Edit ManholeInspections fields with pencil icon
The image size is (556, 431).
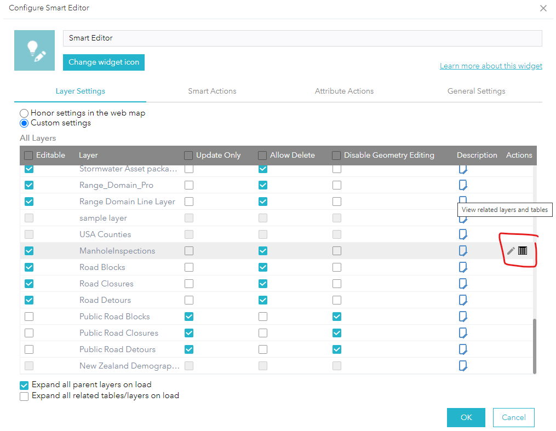pos(511,251)
